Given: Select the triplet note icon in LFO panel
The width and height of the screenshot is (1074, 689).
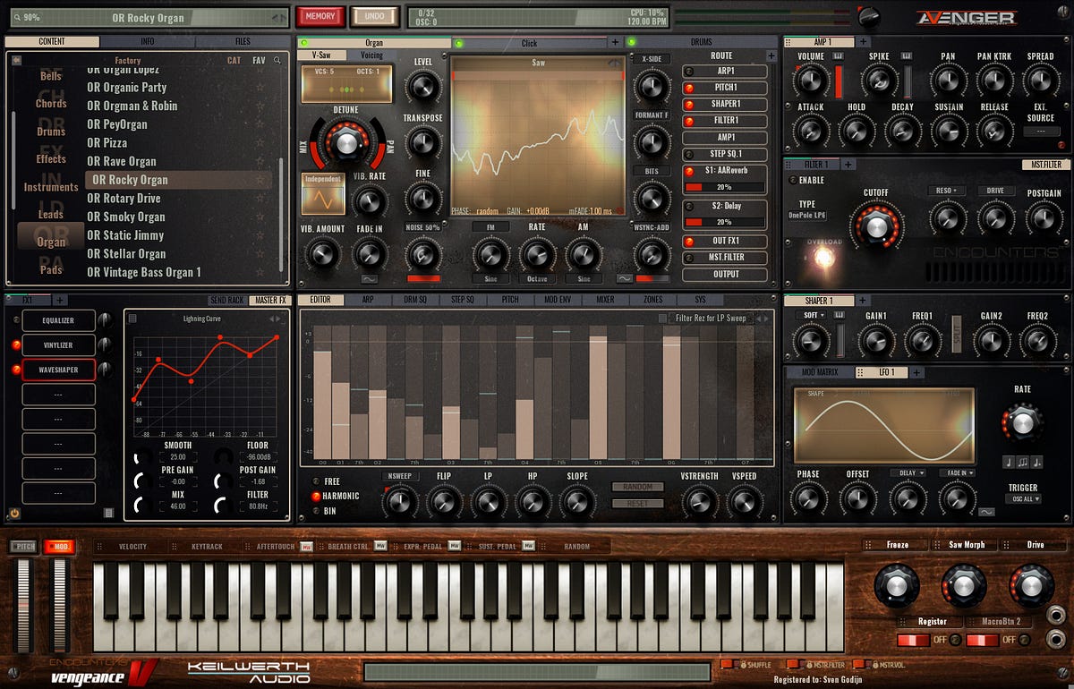Looking at the screenshot, I should pos(1021,462).
